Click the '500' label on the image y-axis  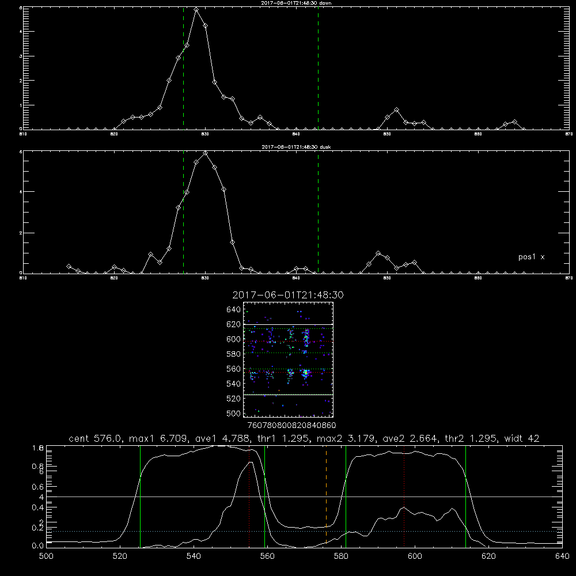tap(234, 414)
